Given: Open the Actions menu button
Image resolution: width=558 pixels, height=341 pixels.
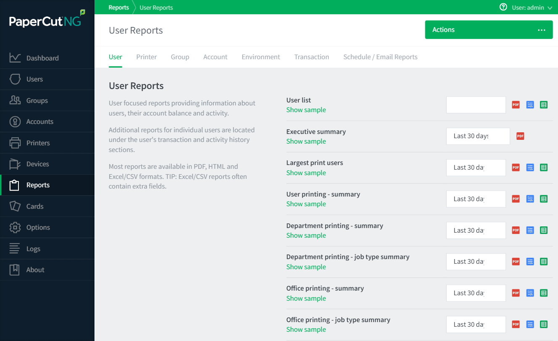Looking at the screenshot, I should click(489, 30).
